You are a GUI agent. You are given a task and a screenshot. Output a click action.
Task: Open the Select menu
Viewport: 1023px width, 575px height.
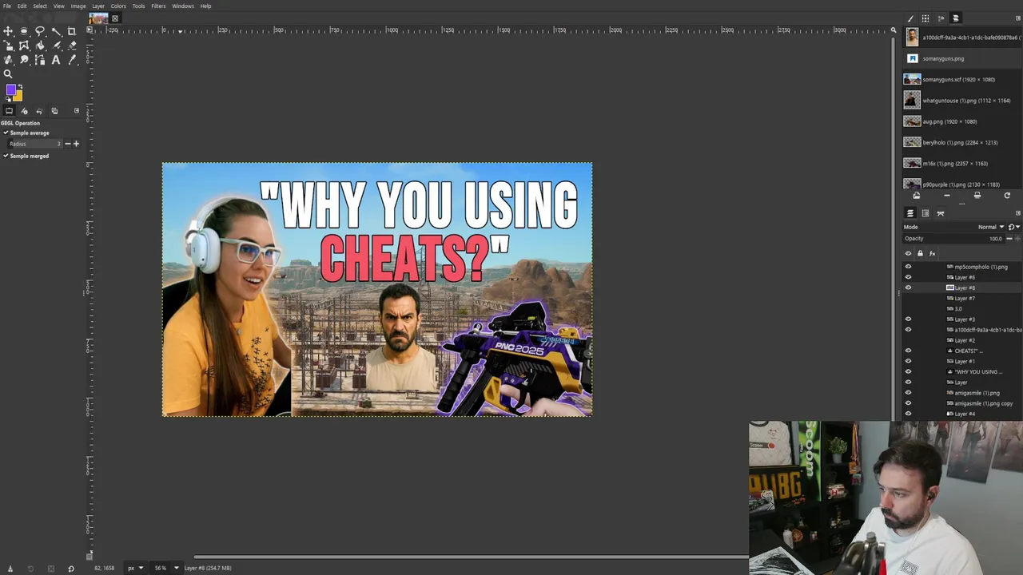click(40, 6)
